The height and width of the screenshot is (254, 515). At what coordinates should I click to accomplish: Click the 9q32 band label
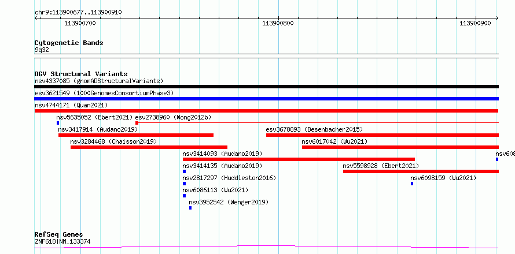click(x=42, y=50)
